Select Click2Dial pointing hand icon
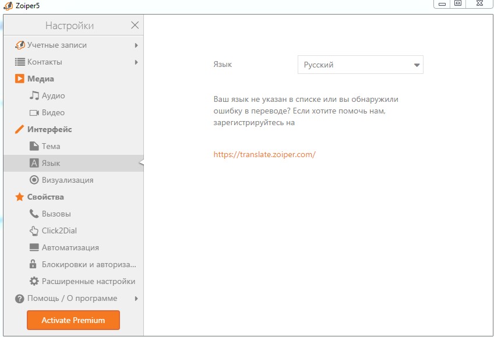Viewport: 494px width, 337px height. (x=34, y=230)
